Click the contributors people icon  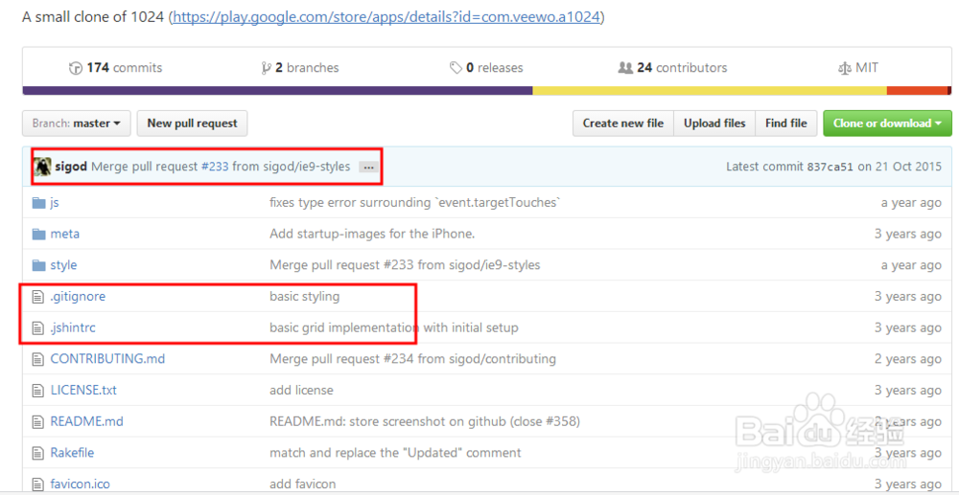(x=625, y=68)
